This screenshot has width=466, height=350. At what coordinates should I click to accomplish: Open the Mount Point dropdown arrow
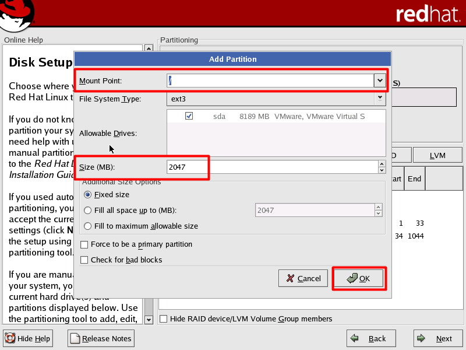point(380,80)
